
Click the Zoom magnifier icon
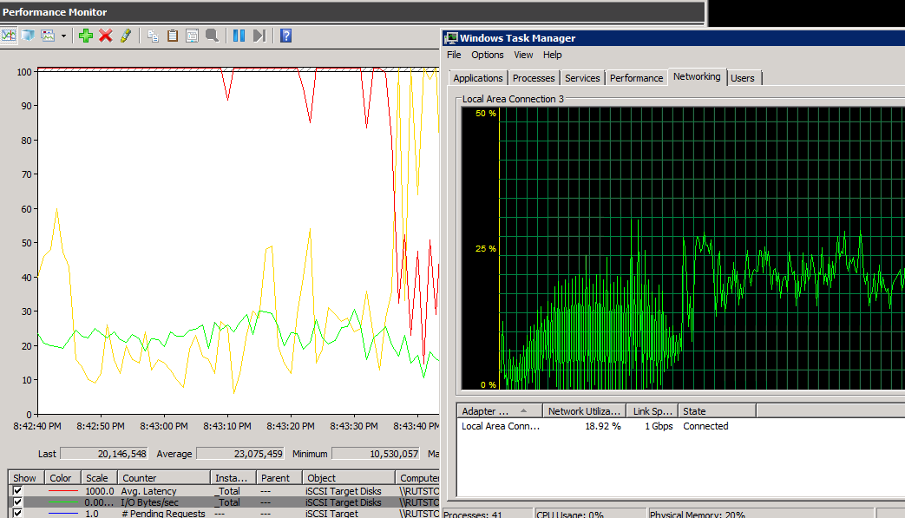pos(212,36)
